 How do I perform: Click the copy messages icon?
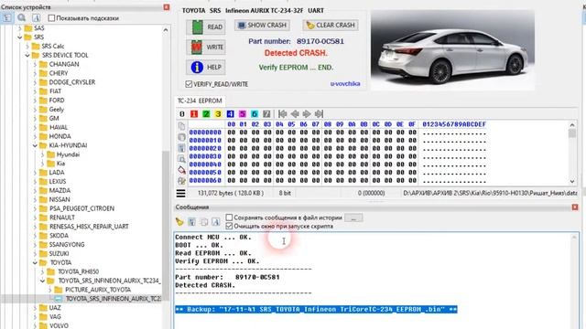tap(204, 222)
